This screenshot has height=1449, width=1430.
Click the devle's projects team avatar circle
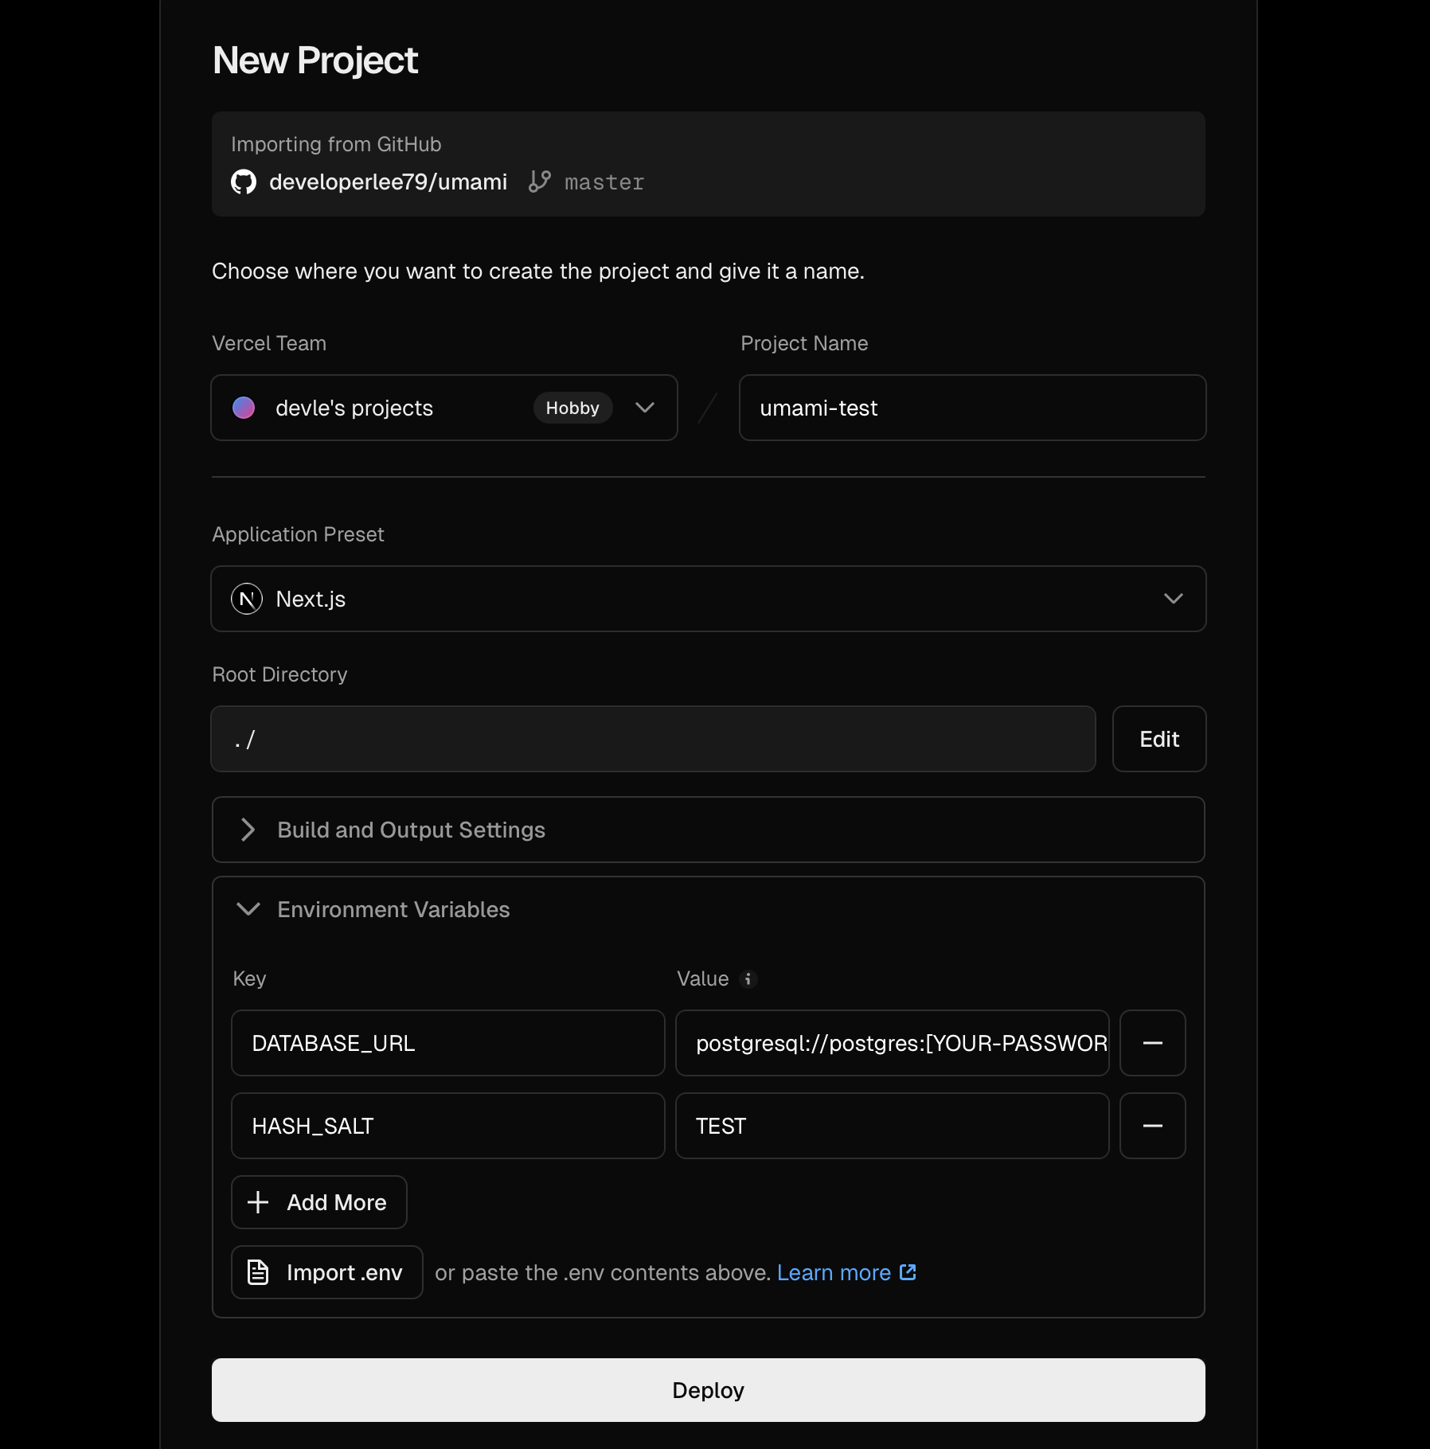[244, 408]
